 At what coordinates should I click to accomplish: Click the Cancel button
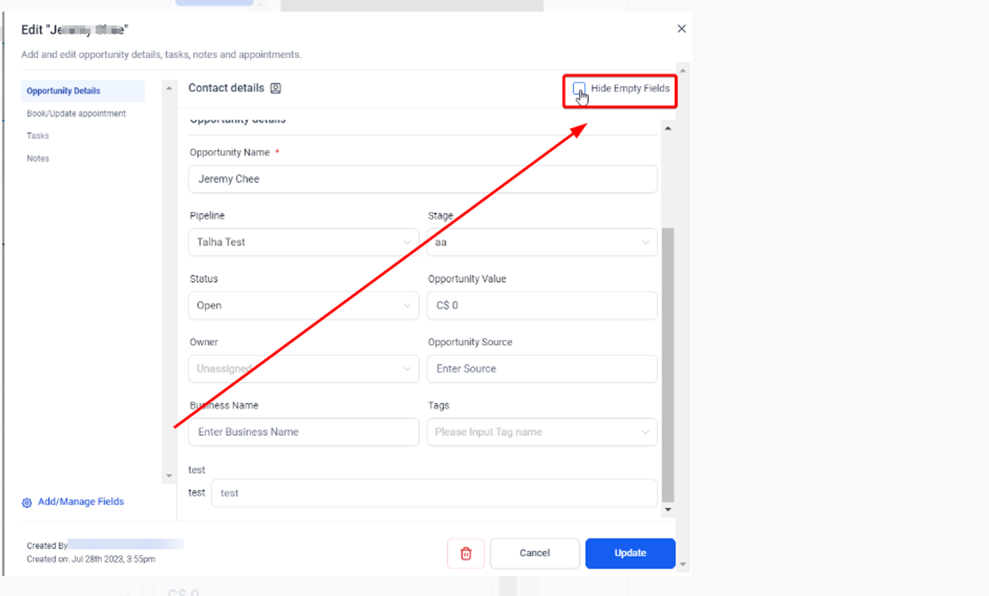tap(535, 553)
